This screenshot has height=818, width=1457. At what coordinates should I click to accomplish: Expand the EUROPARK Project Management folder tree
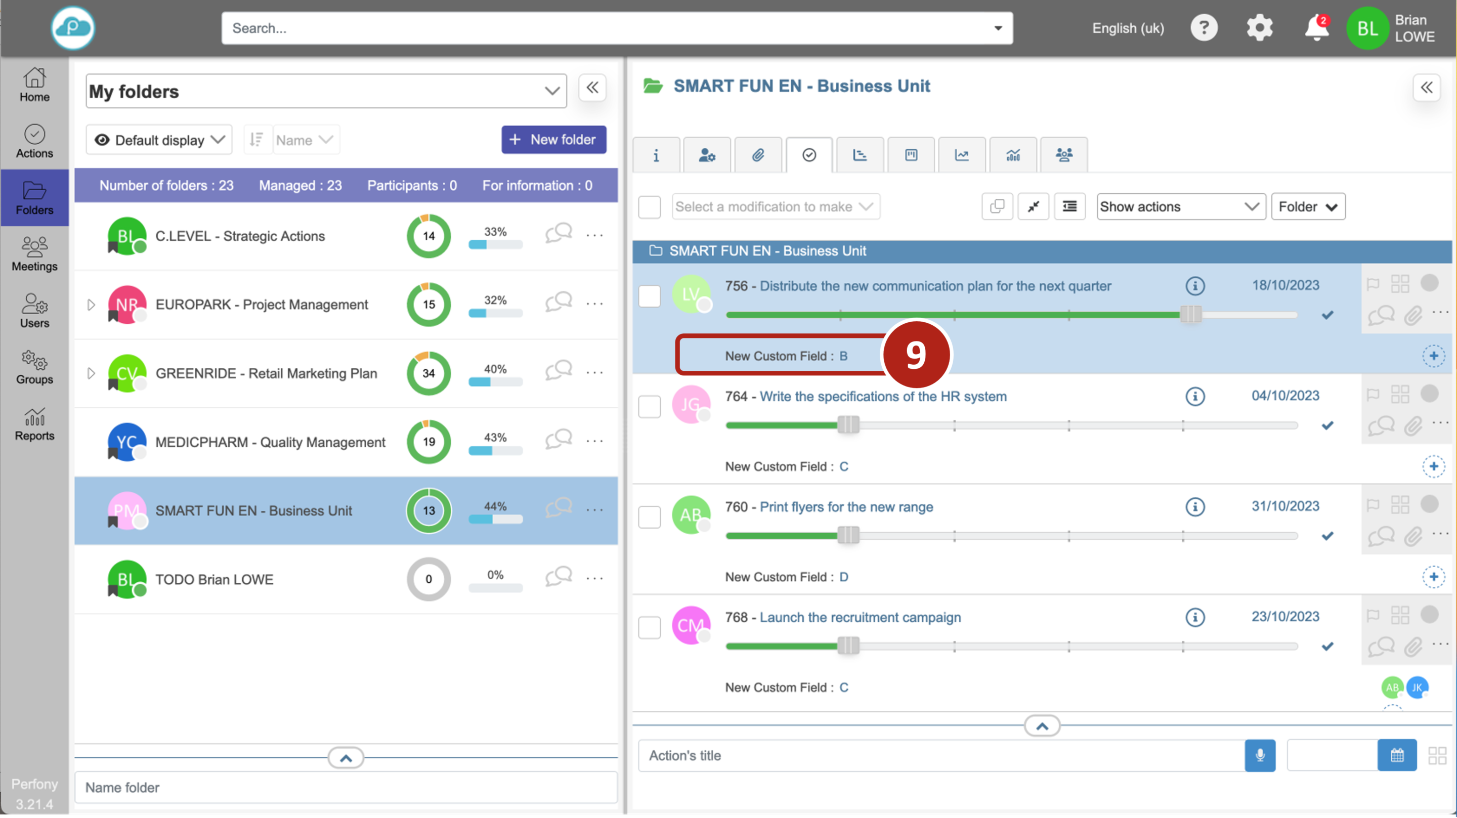click(91, 305)
